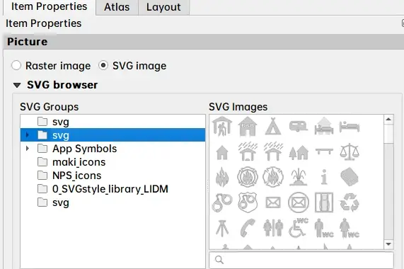Select the NPS_icons group
This screenshot has height=269, width=404.
click(77, 176)
